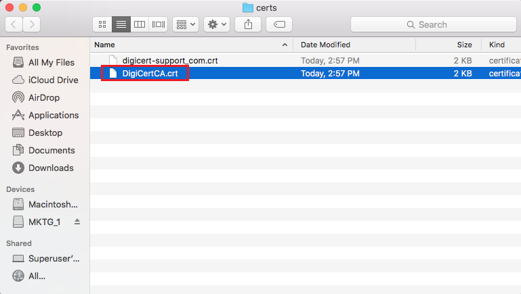Switch to column view in toolbar
This screenshot has width=521, height=294.
[x=140, y=24]
